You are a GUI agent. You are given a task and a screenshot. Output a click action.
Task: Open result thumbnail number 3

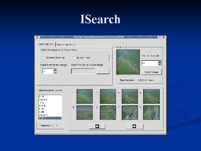(130, 96)
